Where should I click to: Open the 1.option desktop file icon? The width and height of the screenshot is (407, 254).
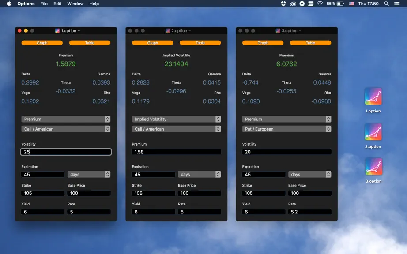(373, 97)
